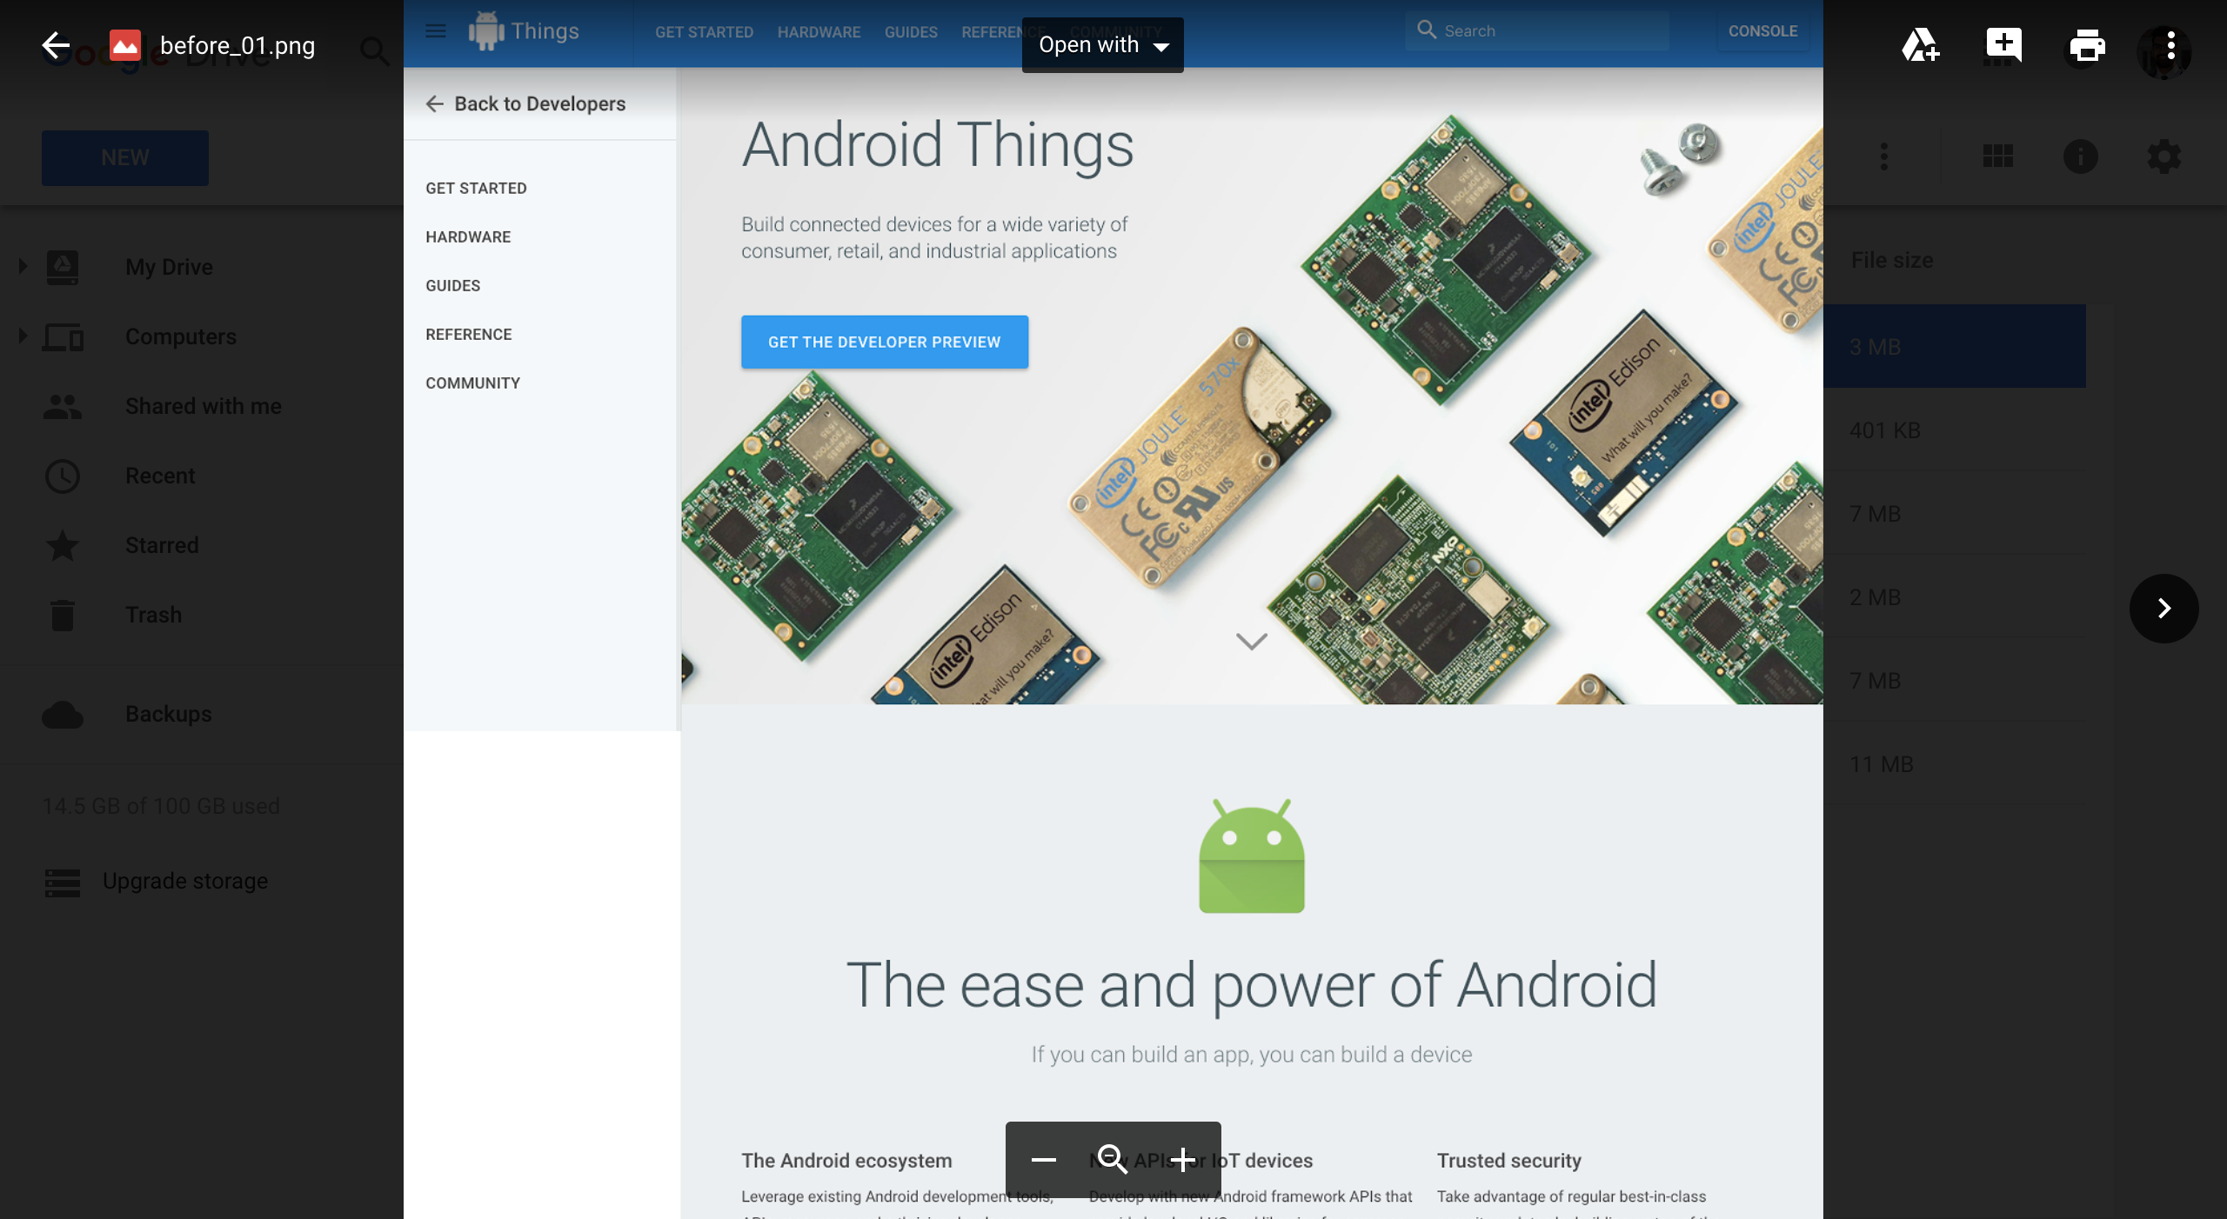
Task: Open Shared with me
Action: [204, 406]
